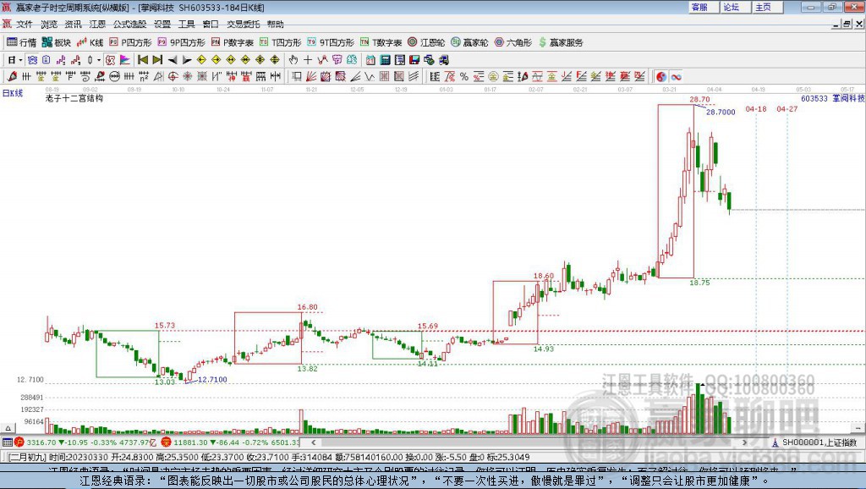This screenshot has height=489, width=866.
Task: Open the T四方形 tool
Action: 280,42
